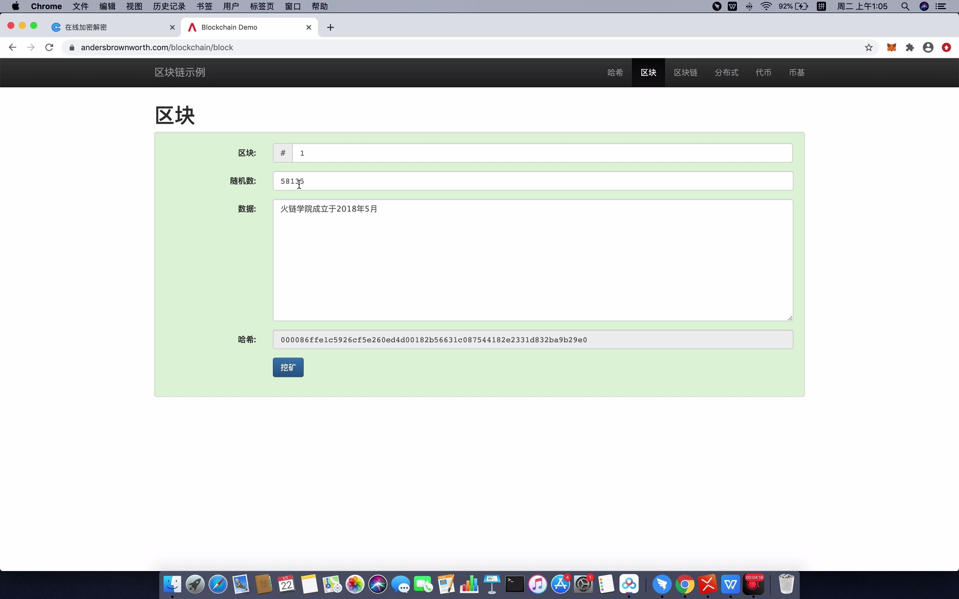Open macOS Spotlight search icon
This screenshot has width=959, height=599.
pyautogui.click(x=905, y=6)
